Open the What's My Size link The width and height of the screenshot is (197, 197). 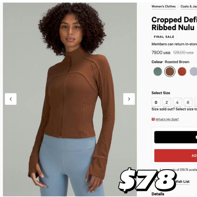click(167, 119)
